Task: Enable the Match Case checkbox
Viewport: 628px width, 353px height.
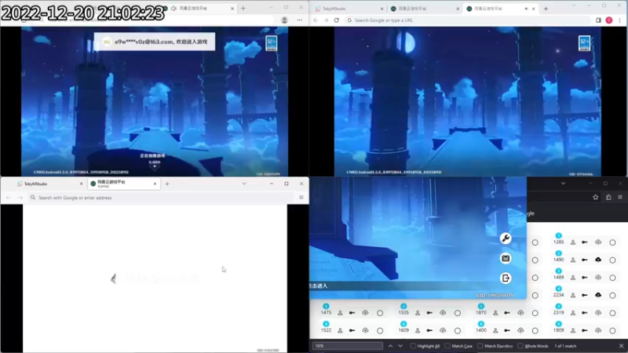Action: pos(447,346)
